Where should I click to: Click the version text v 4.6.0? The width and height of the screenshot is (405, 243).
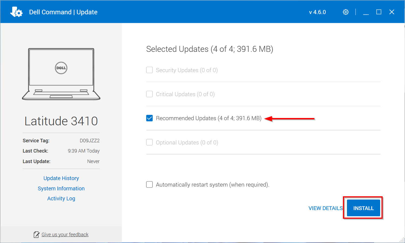pyautogui.click(x=318, y=12)
